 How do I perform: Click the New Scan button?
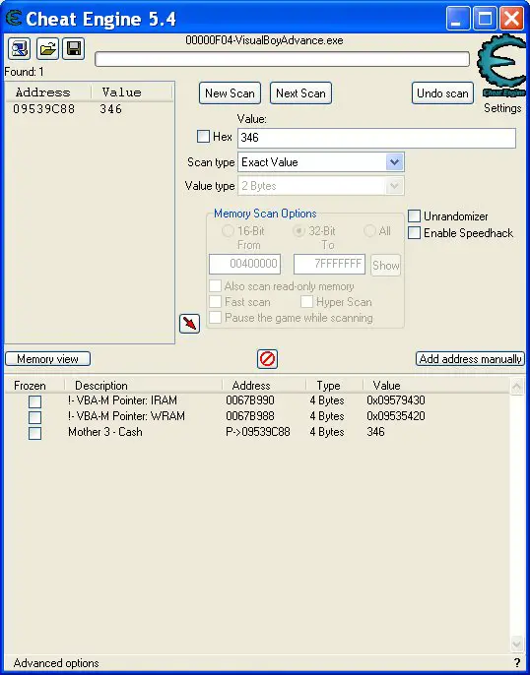point(230,92)
